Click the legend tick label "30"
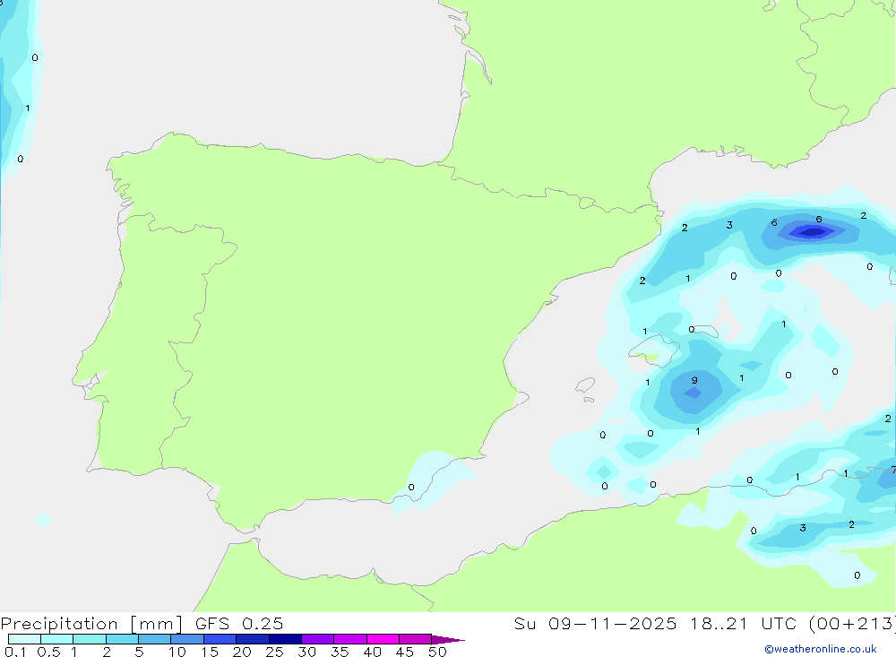 pyautogui.click(x=306, y=652)
